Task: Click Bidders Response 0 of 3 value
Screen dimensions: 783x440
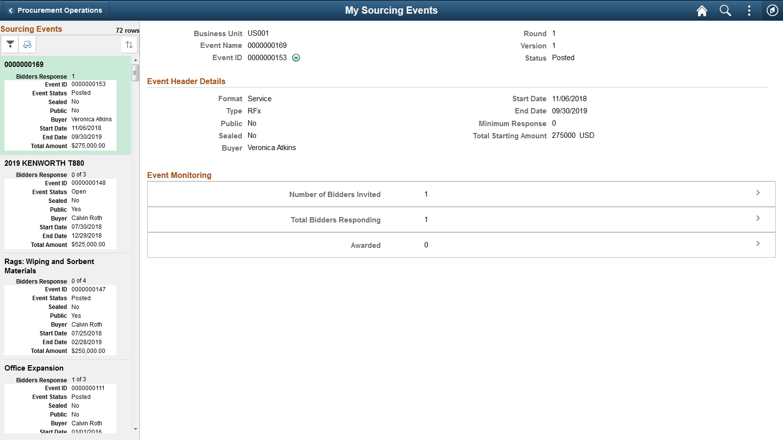Action: pos(79,175)
